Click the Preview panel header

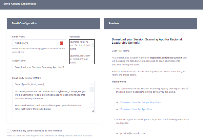coord(150,24)
